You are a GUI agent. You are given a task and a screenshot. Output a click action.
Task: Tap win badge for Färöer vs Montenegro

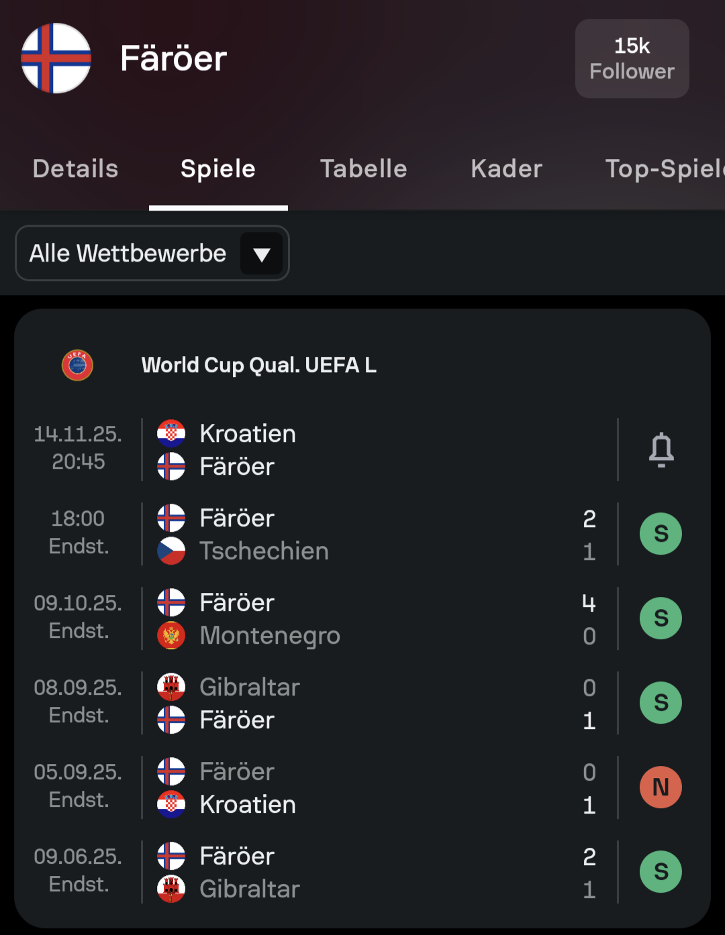661,618
